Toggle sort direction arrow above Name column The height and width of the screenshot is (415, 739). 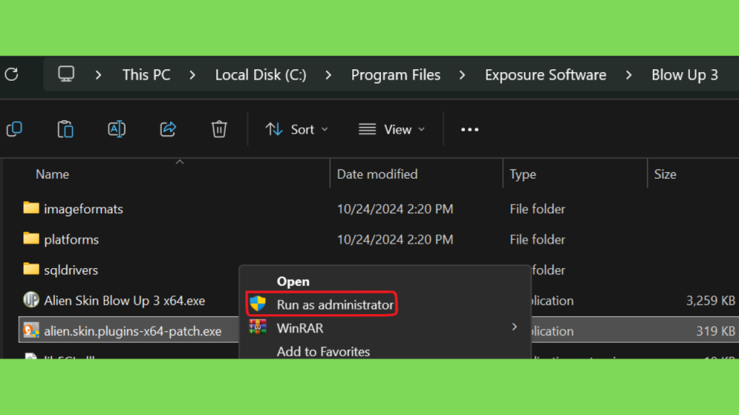pos(180,162)
